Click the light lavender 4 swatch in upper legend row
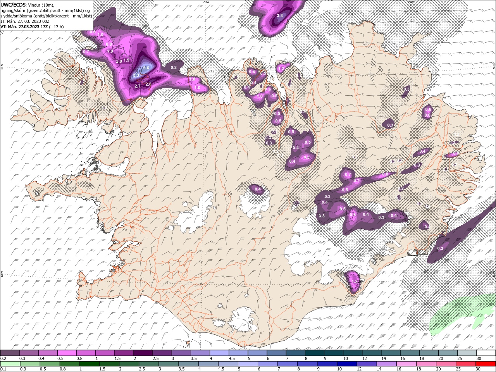496x372 pixels. point(219,353)
